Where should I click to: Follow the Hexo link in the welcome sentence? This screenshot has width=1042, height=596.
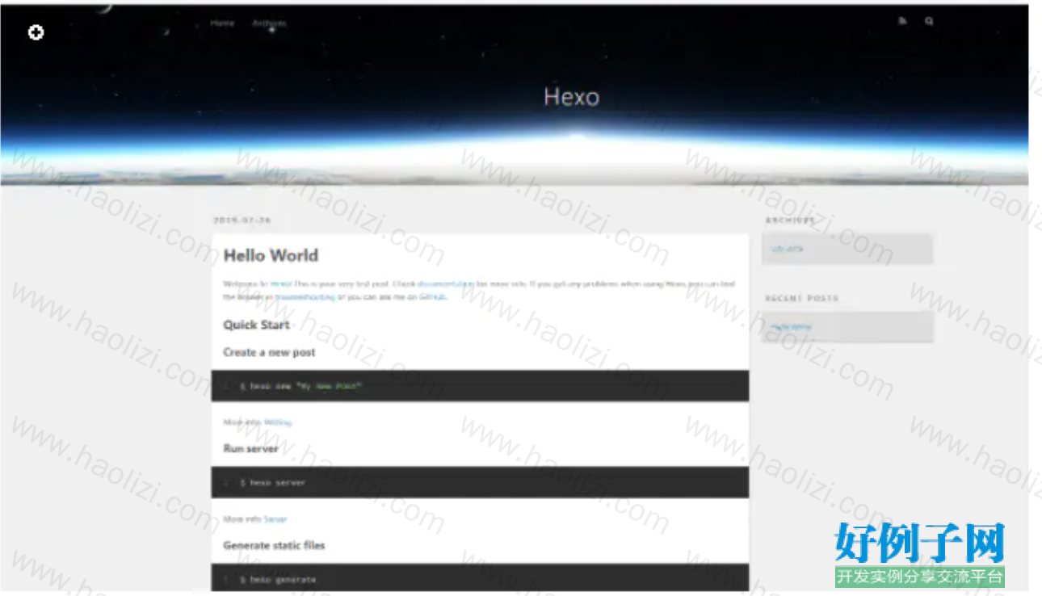click(x=281, y=284)
